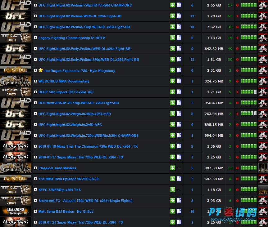268x227 pixels.
Task: Expand details for Early.Prelims.WEB-DL.x264 row
Action: [x=35, y=49]
